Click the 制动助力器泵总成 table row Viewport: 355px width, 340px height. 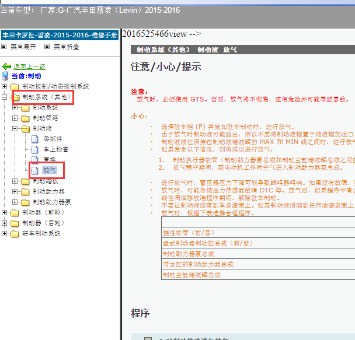[258, 254]
